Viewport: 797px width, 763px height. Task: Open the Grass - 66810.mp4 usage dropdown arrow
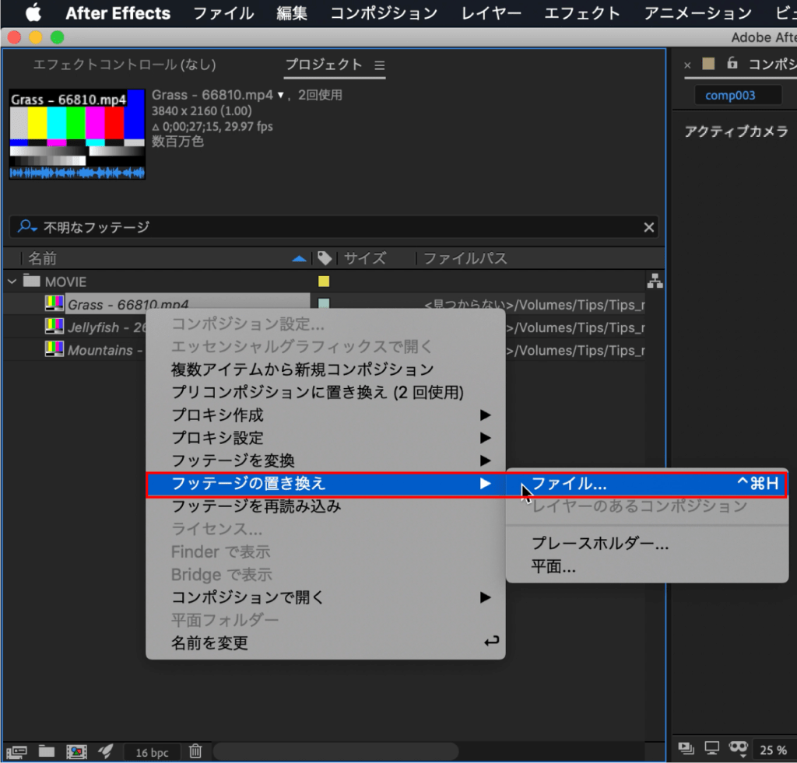pyautogui.click(x=280, y=95)
